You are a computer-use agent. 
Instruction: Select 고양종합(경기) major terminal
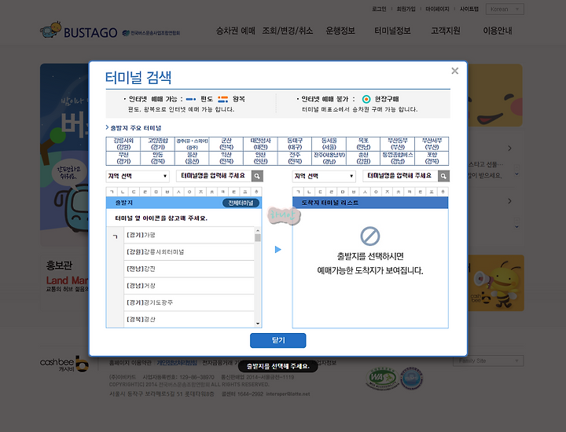157,144
